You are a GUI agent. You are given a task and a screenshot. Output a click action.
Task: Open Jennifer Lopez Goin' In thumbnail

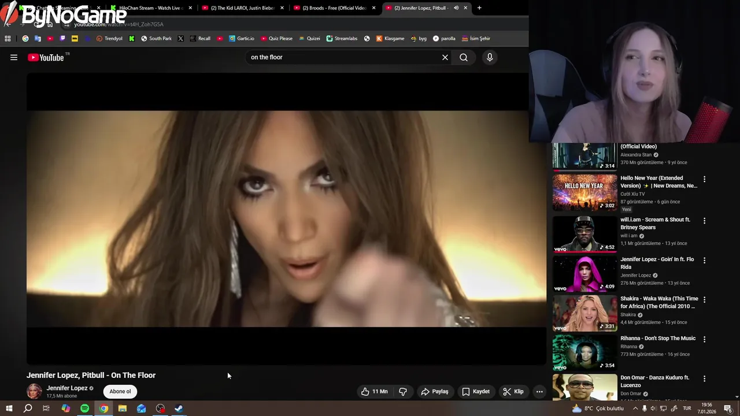584,274
